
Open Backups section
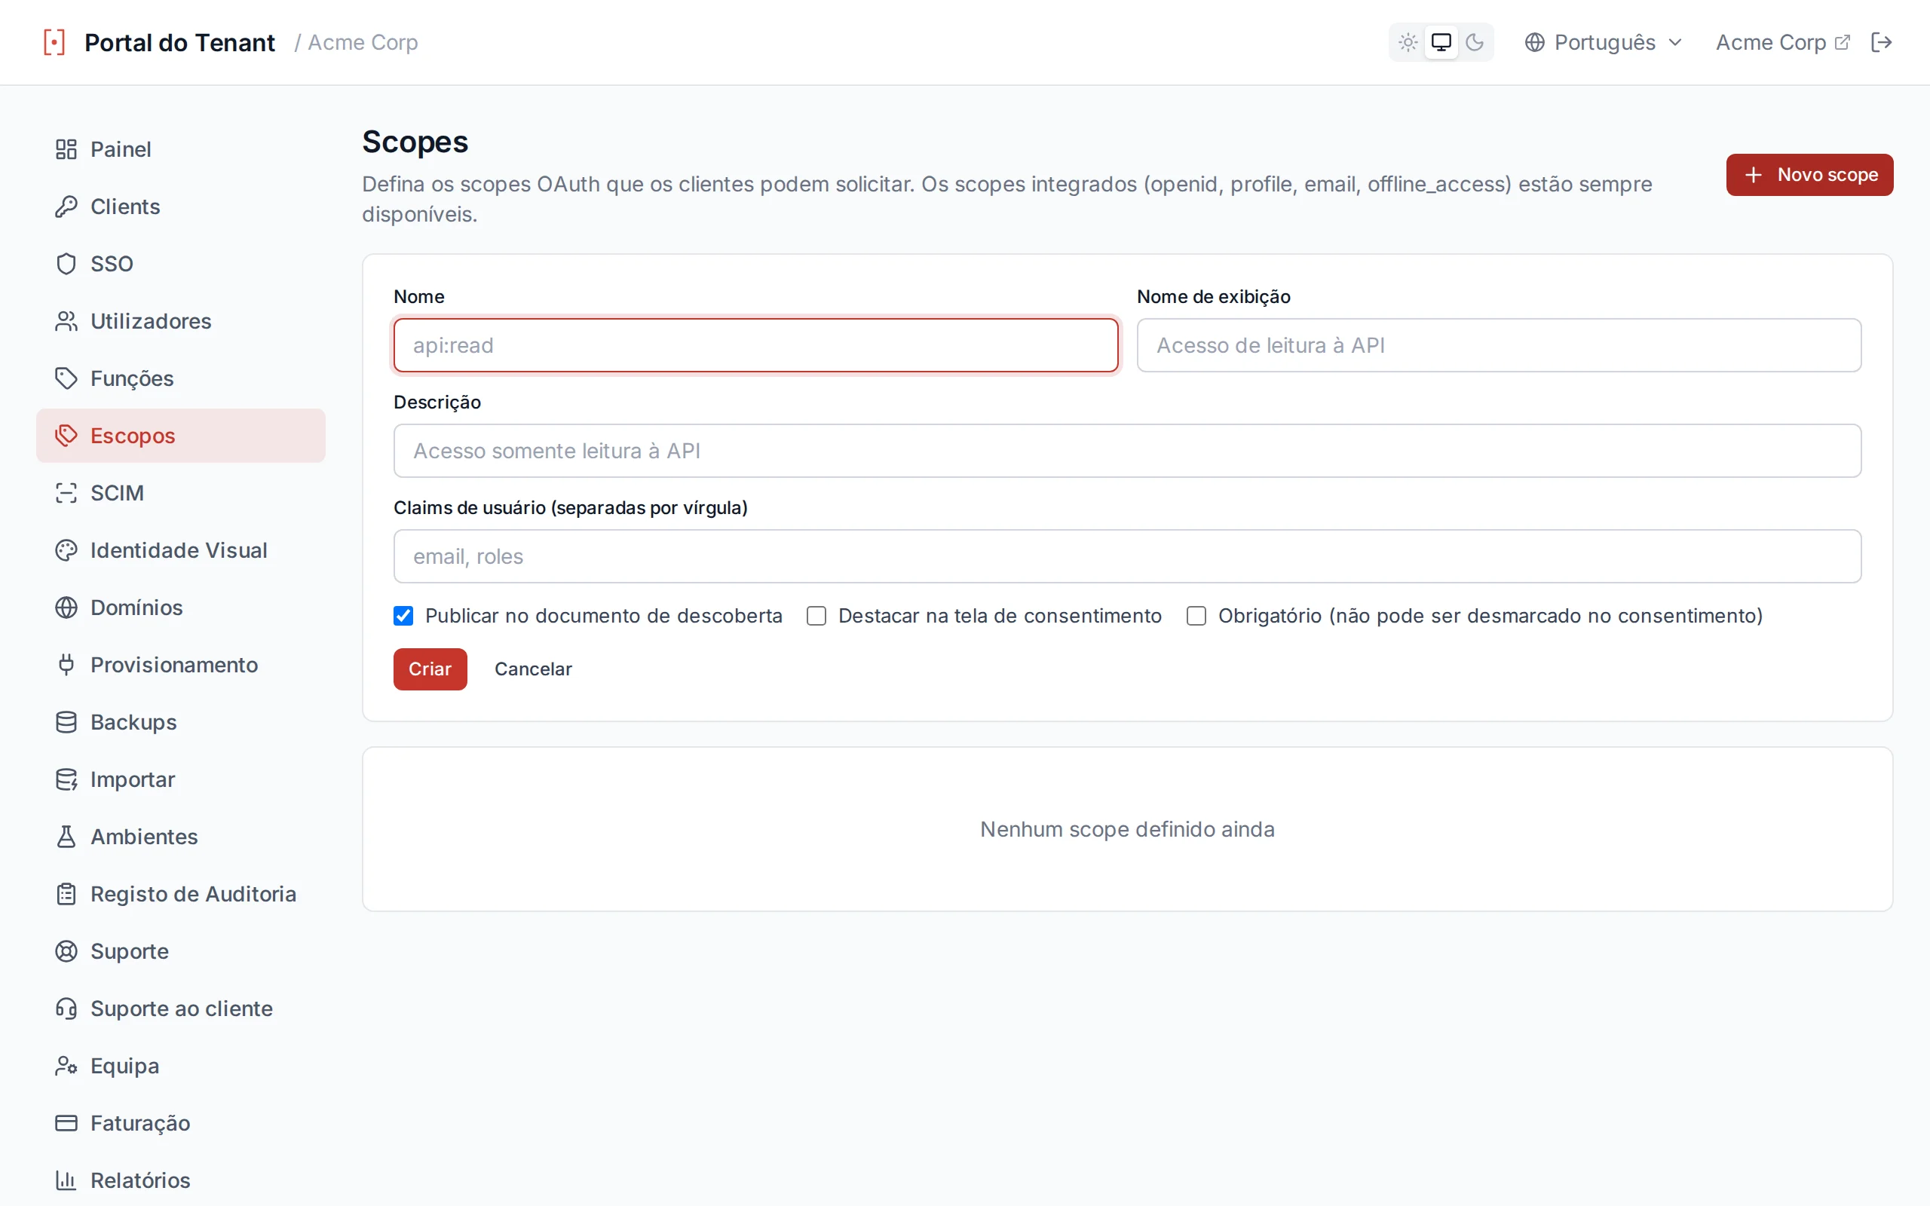click(x=181, y=722)
